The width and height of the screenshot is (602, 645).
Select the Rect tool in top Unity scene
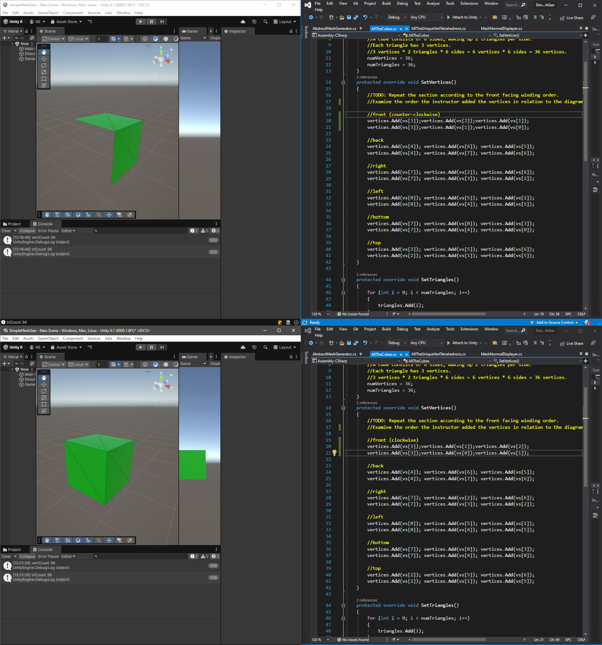44,79
